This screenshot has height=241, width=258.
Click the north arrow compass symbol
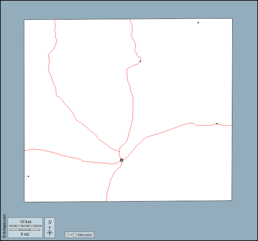(x=50, y=231)
